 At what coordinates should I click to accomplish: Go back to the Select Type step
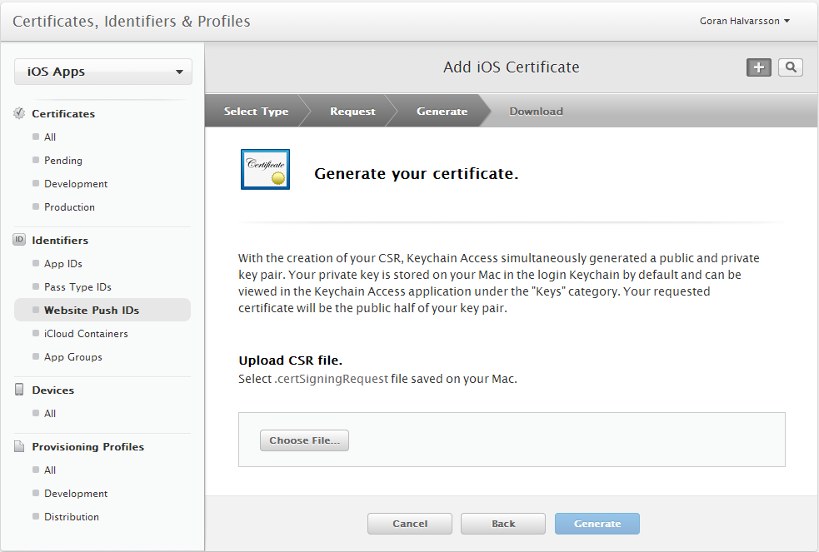256,110
